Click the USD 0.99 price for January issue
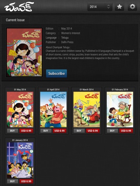This screenshot has height=186, width=140. click(26, 181)
